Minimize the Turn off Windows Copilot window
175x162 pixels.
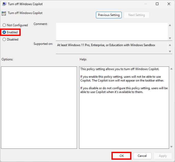(145, 4)
